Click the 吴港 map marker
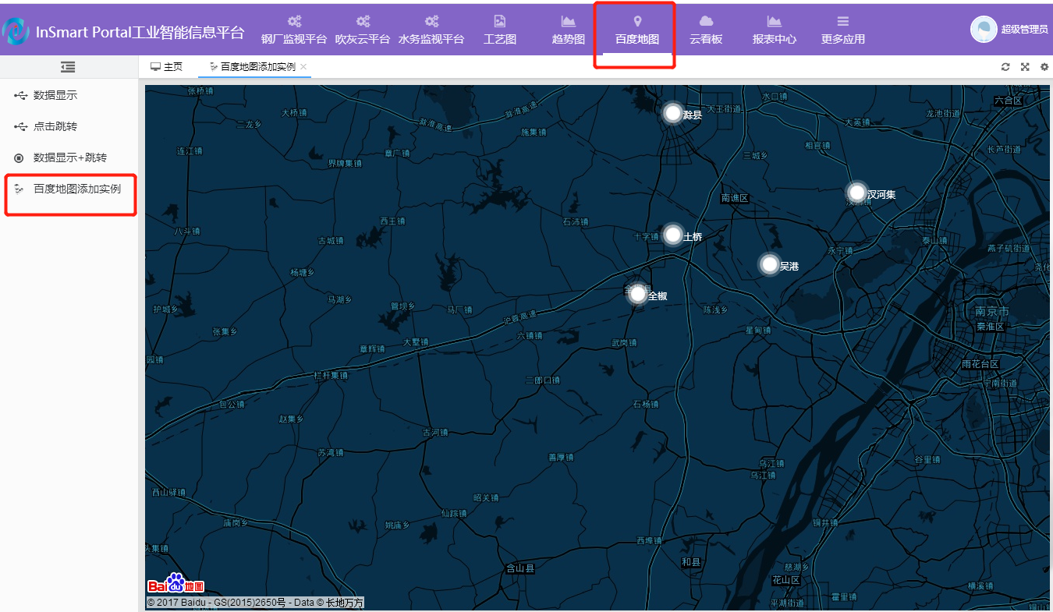Image resolution: width=1053 pixels, height=612 pixels. point(770,264)
